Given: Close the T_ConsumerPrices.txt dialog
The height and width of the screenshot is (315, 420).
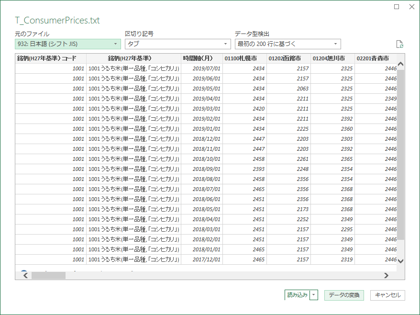Looking at the screenshot, I should click(x=411, y=7).
